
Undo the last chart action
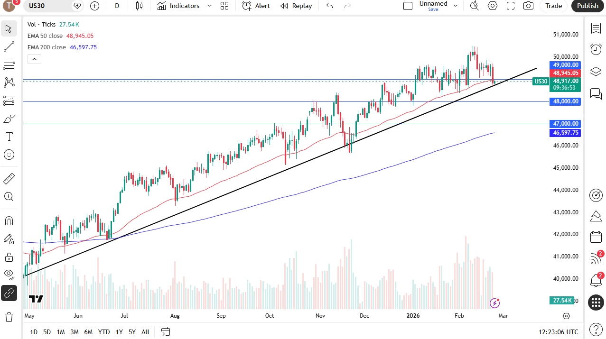pos(330,6)
